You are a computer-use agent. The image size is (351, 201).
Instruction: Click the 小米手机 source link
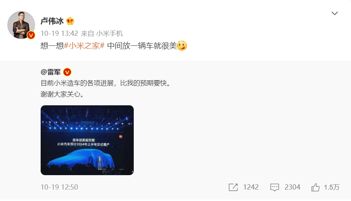coord(109,34)
